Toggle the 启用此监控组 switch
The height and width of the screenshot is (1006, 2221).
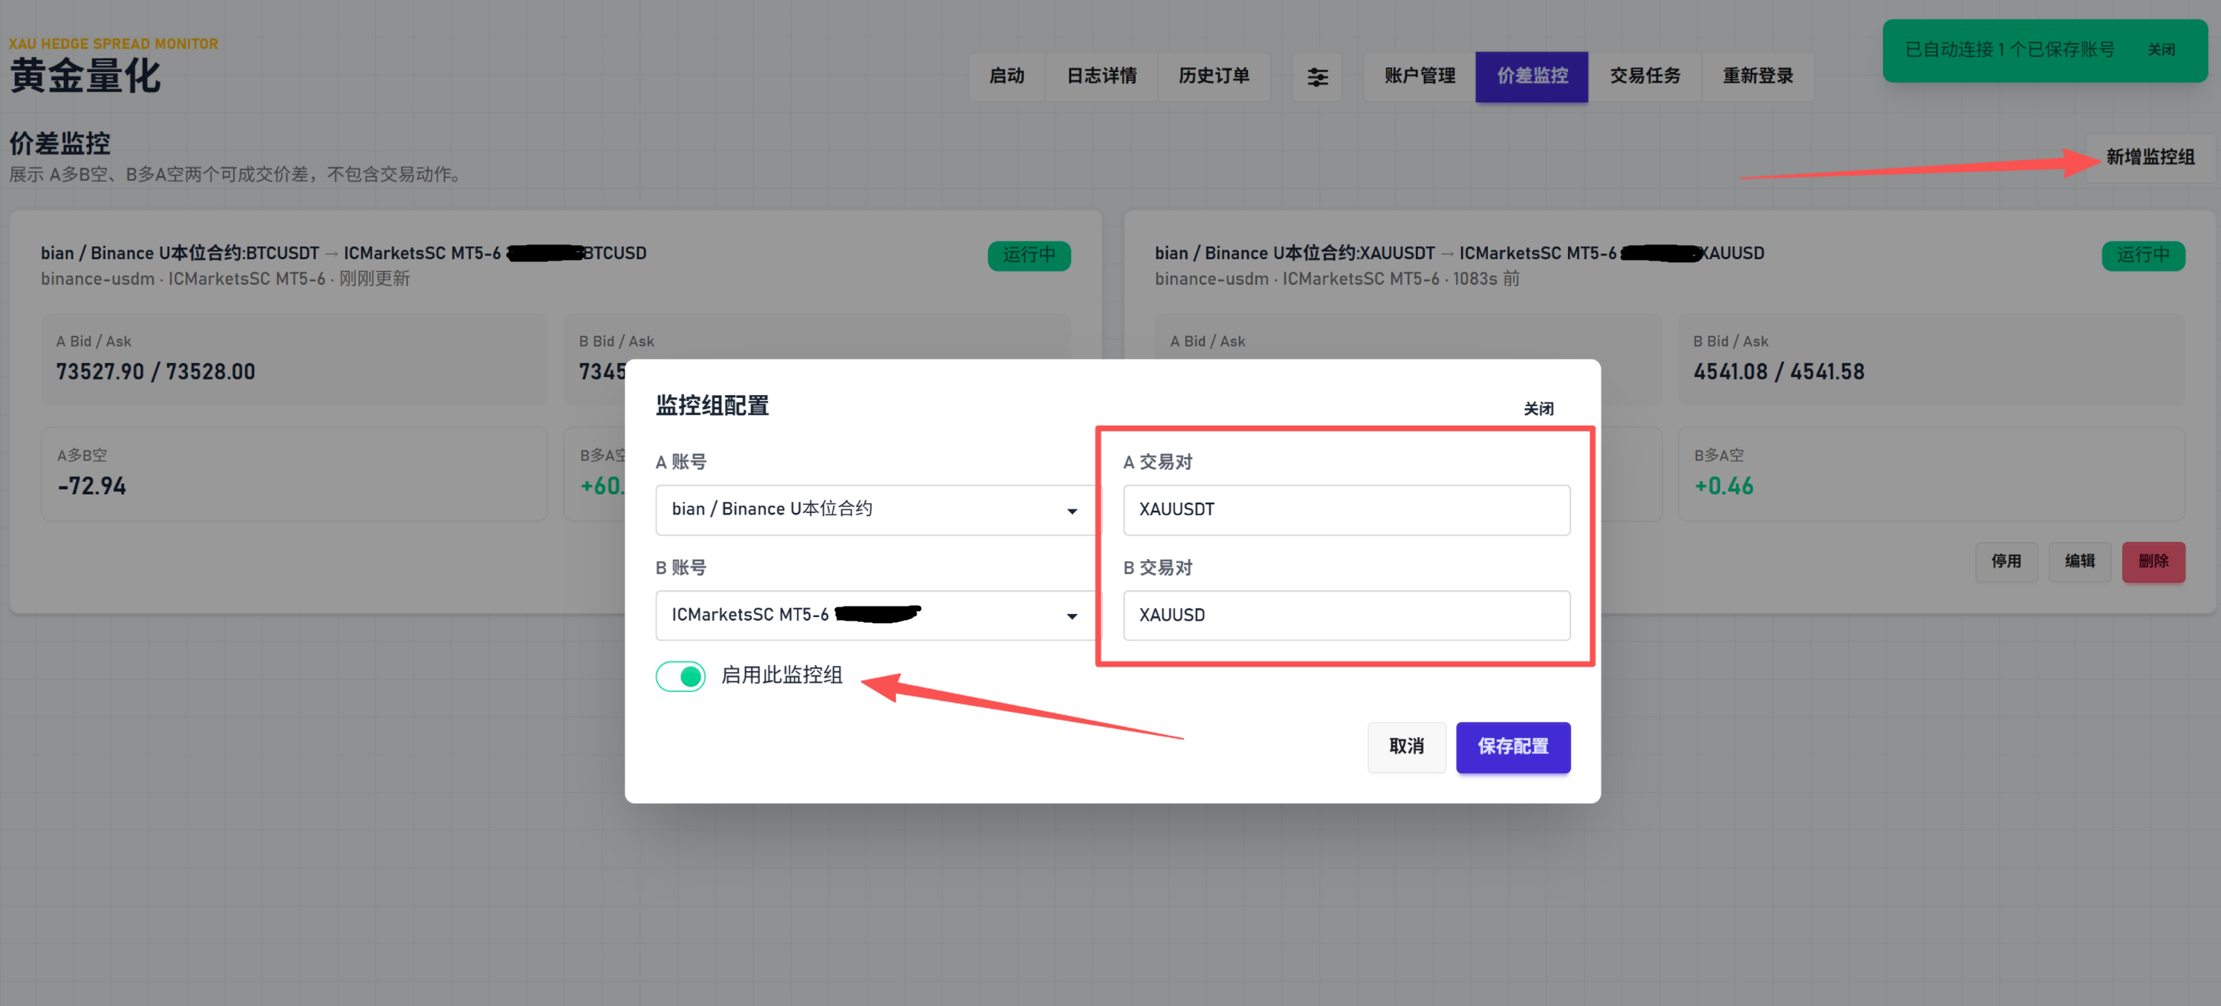(x=680, y=676)
